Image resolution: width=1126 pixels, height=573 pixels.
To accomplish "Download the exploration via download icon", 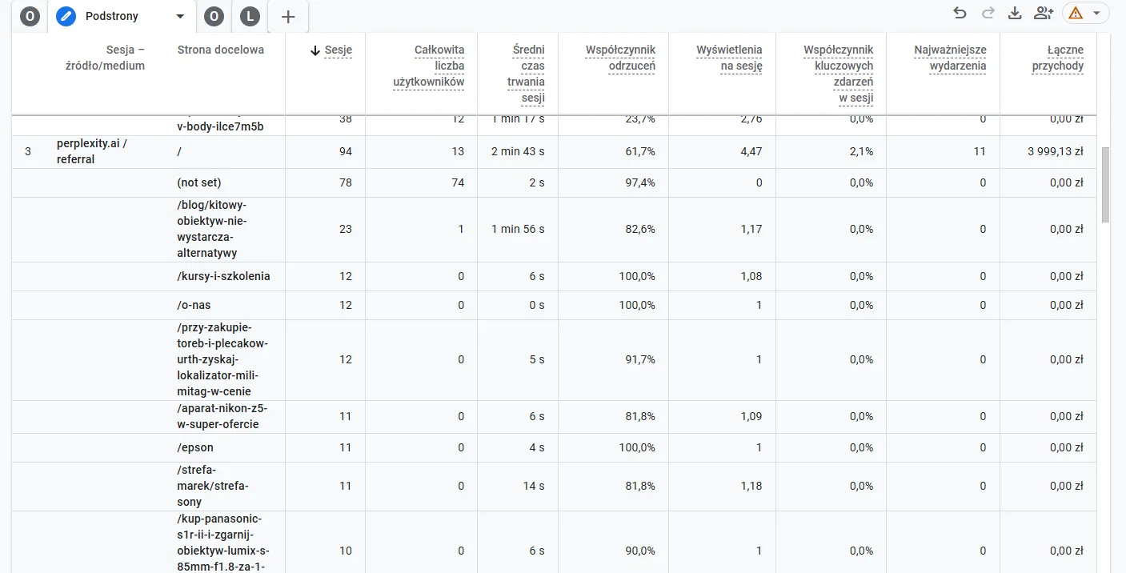I will point(1015,13).
